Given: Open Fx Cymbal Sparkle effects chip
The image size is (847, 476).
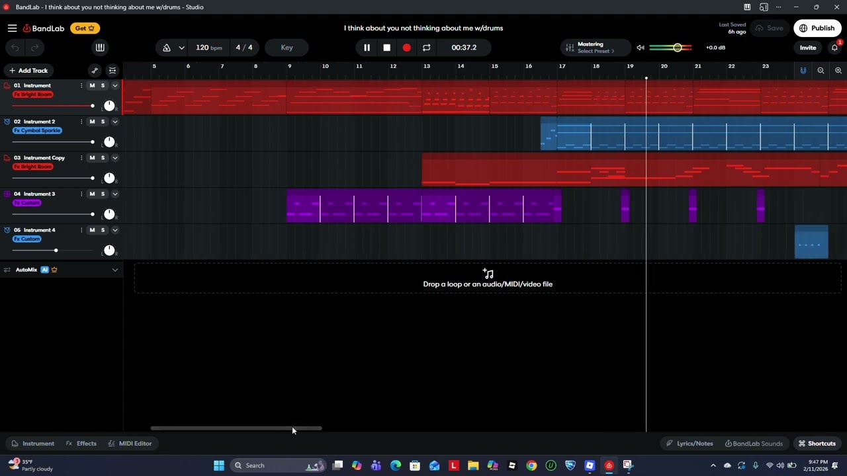Looking at the screenshot, I should coord(37,131).
